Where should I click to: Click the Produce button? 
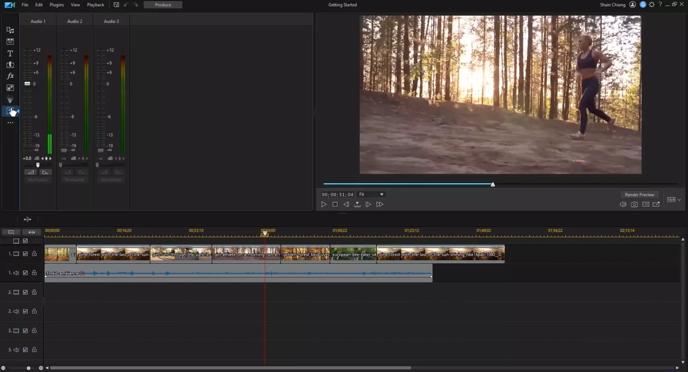pyautogui.click(x=163, y=4)
